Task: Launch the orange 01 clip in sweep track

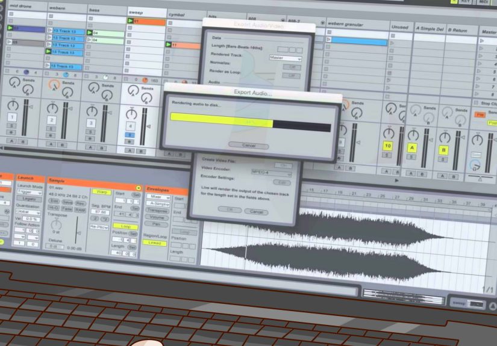Action: click(x=130, y=21)
